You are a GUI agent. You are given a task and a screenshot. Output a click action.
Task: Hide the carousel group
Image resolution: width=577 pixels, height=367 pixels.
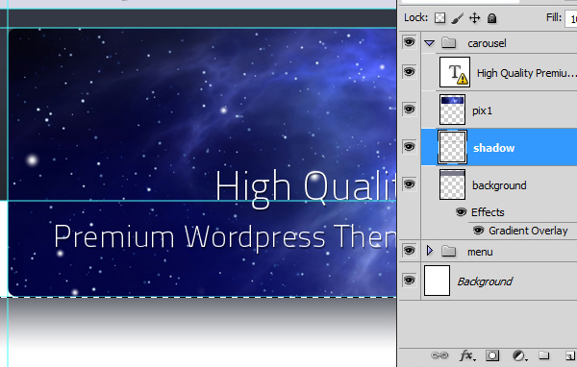(410, 42)
